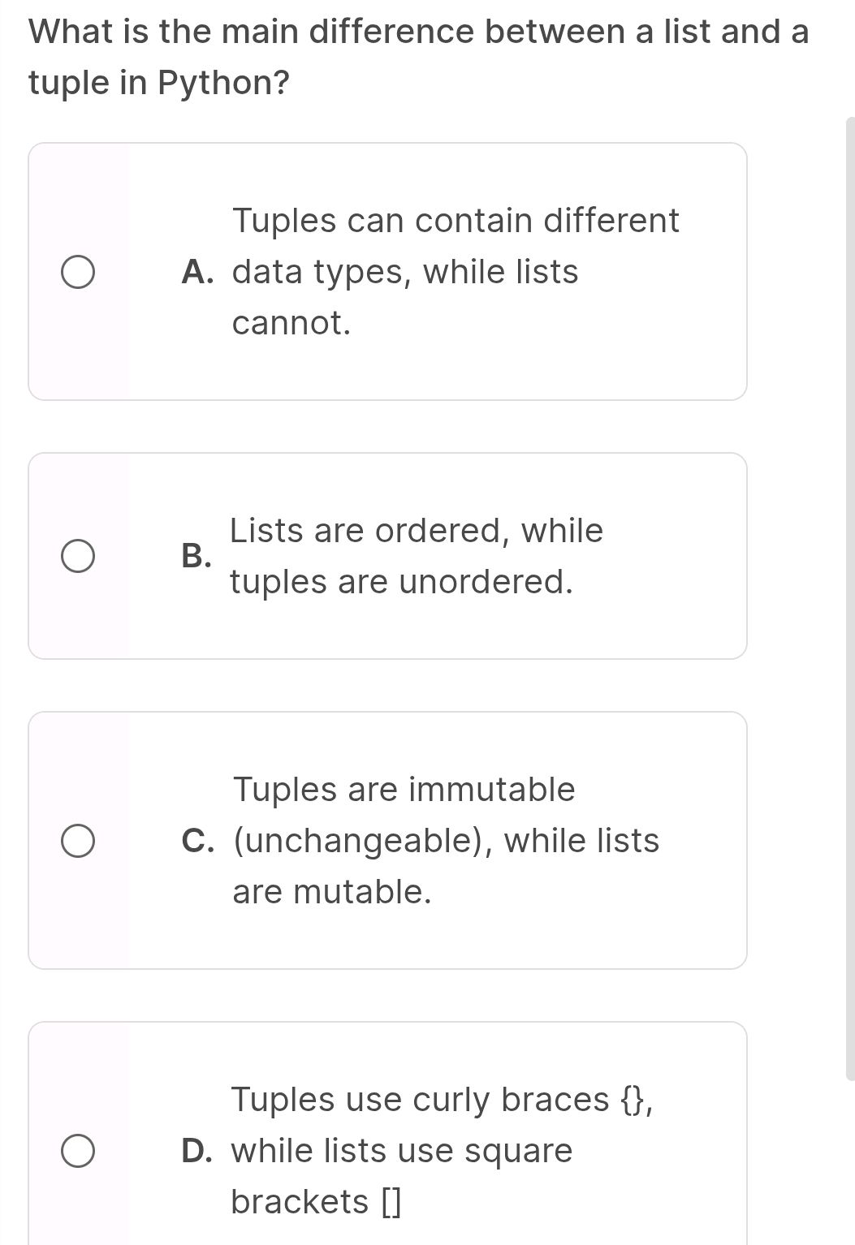This screenshot has width=855, height=1245.
Task: Click 'brackets []' line in option D
Action: point(316,1203)
